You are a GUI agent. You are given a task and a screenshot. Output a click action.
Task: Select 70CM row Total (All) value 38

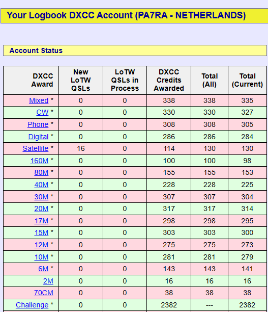click(210, 293)
